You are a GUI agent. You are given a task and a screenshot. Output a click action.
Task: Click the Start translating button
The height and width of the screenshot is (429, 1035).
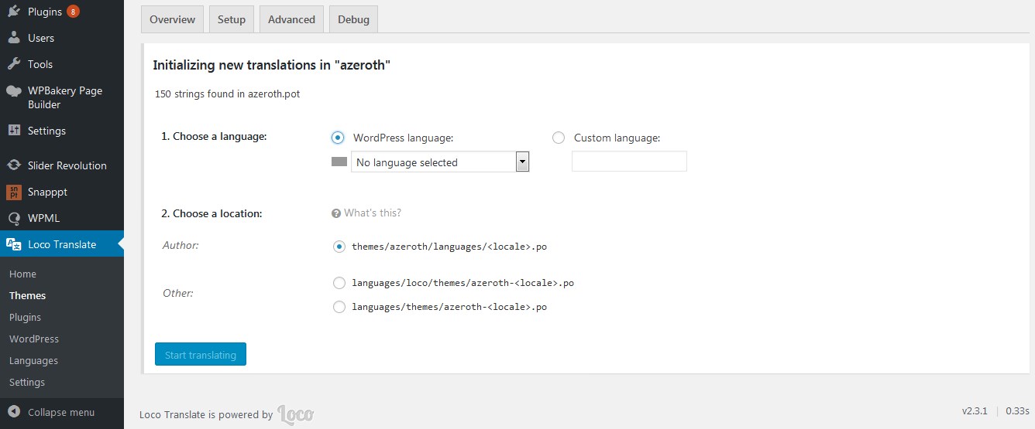coord(201,355)
